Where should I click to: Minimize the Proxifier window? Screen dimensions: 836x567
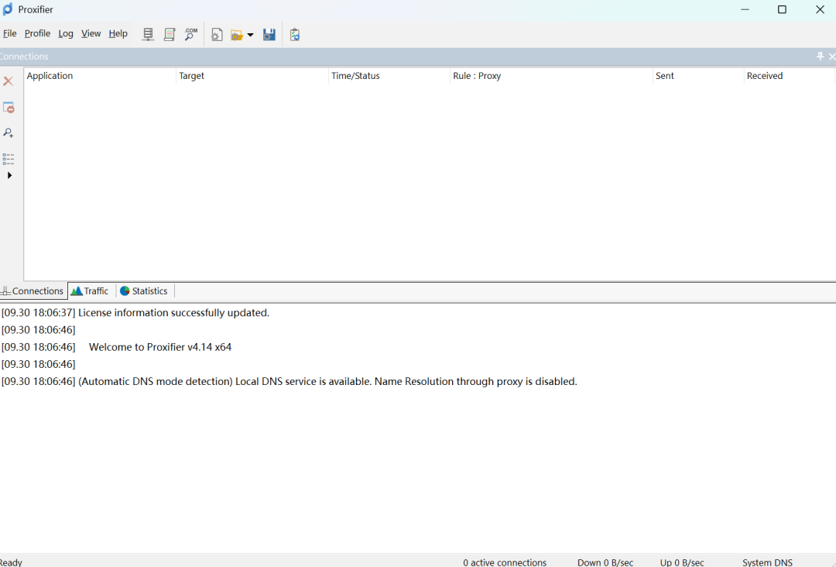point(745,9)
